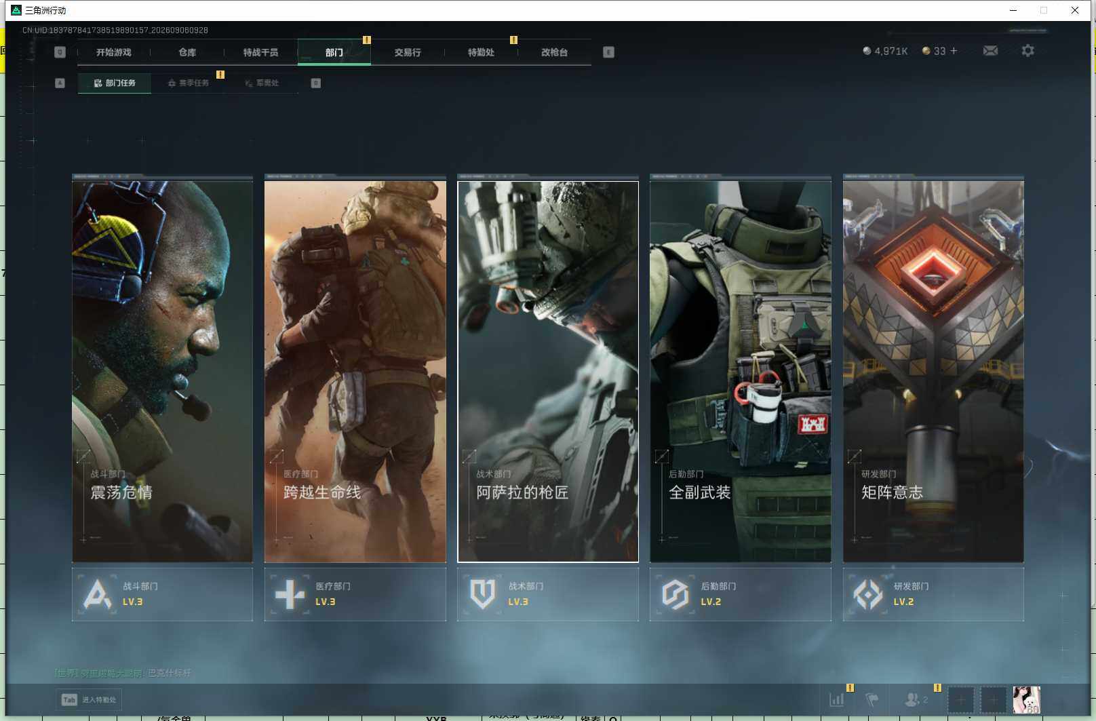The width and height of the screenshot is (1096, 721).
Task: Open the 交易行 tab
Action: tap(408, 52)
